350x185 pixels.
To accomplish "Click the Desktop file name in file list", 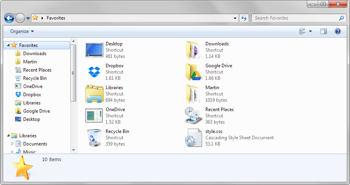I will [x=114, y=44].
